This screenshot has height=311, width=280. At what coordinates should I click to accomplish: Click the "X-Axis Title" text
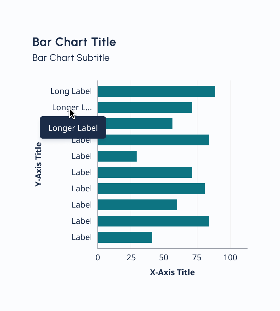pos(172,272)
